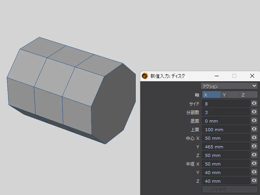The image size is (260, 195).
Task: Click the arrow button beside 中心 X field
Action: tap(254, 138)
